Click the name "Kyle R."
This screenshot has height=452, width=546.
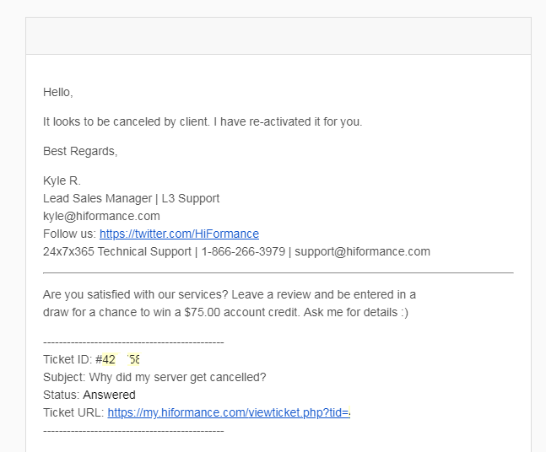point(62,181)
